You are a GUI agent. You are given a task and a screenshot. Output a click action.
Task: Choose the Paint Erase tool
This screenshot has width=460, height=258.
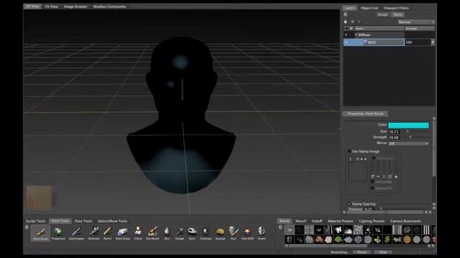123,233
